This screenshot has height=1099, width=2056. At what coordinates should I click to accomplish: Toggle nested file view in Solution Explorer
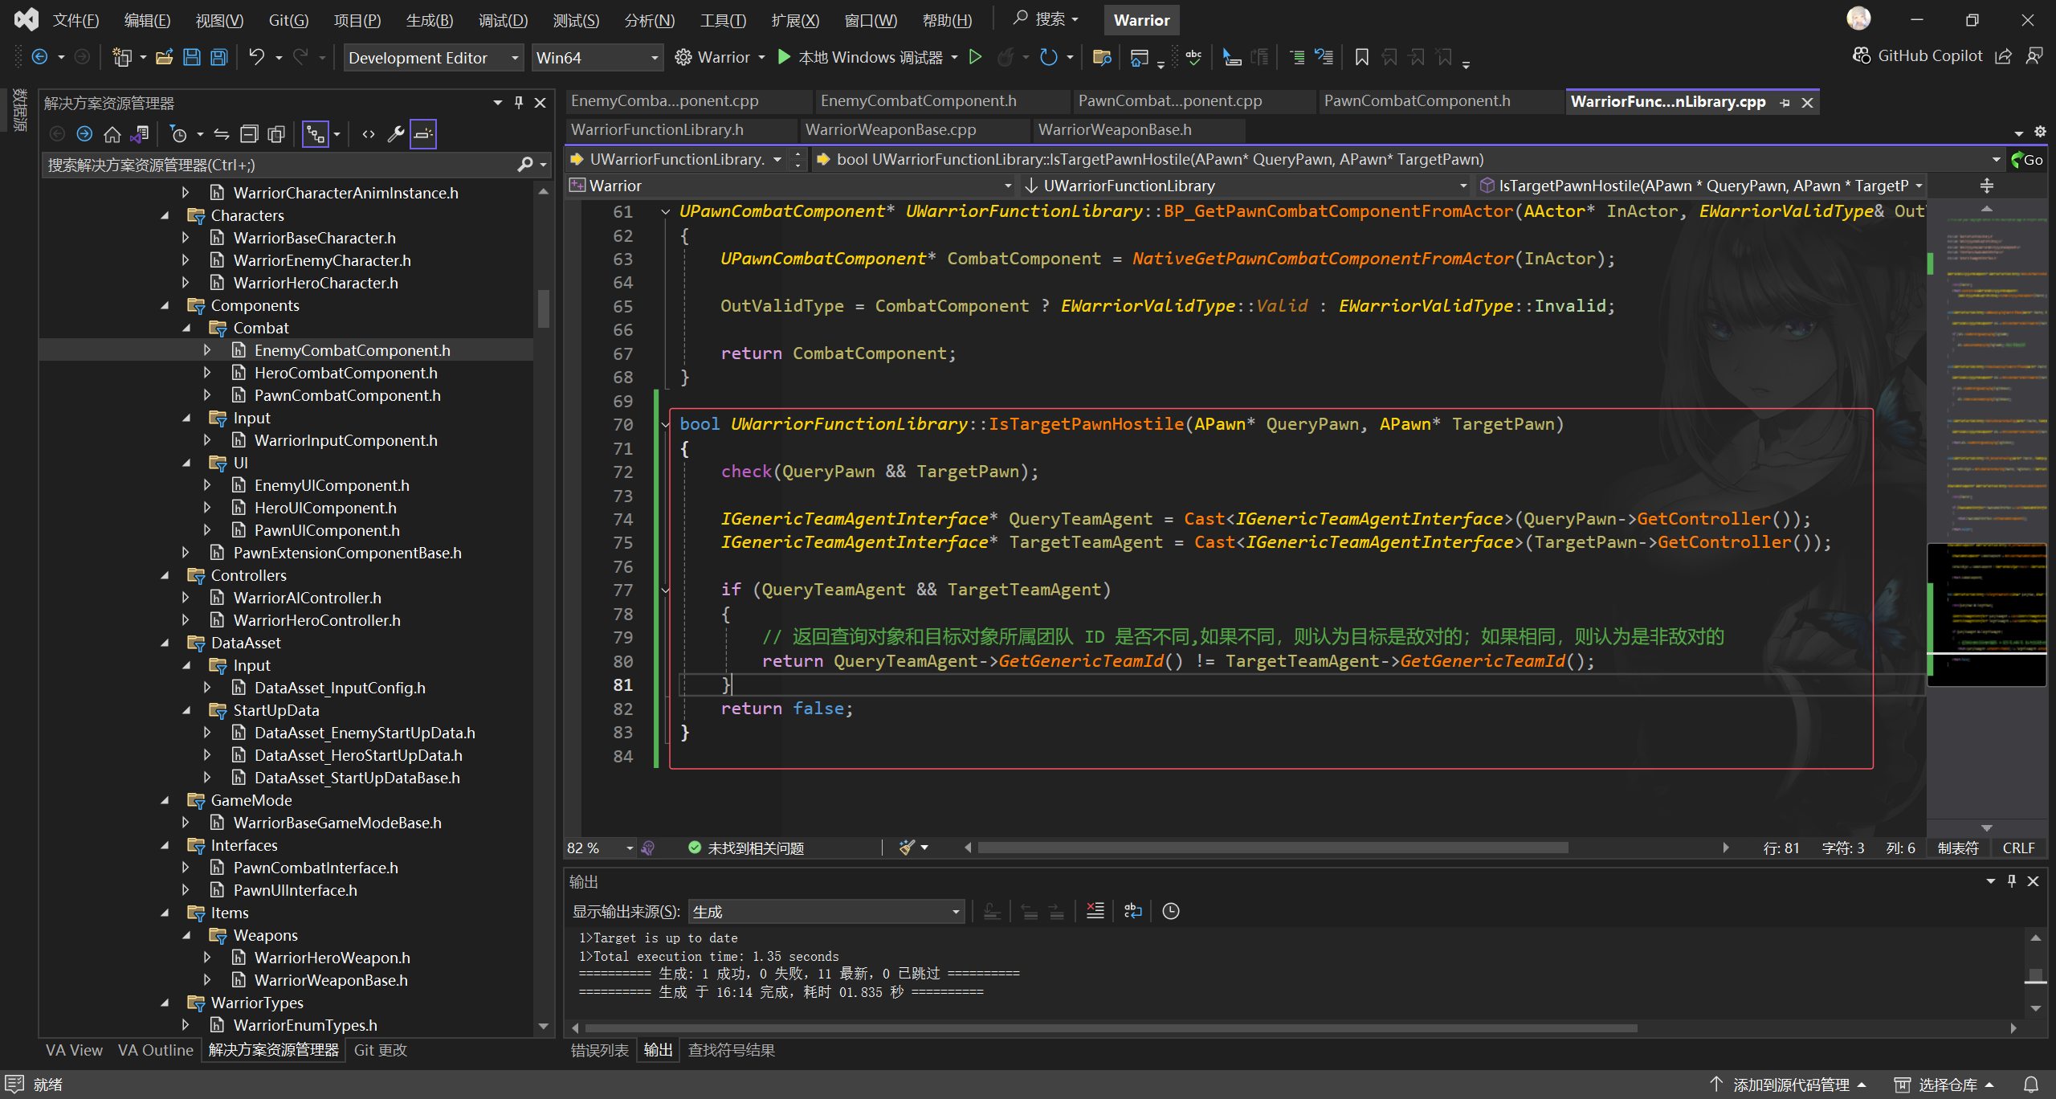coord(316,134)
